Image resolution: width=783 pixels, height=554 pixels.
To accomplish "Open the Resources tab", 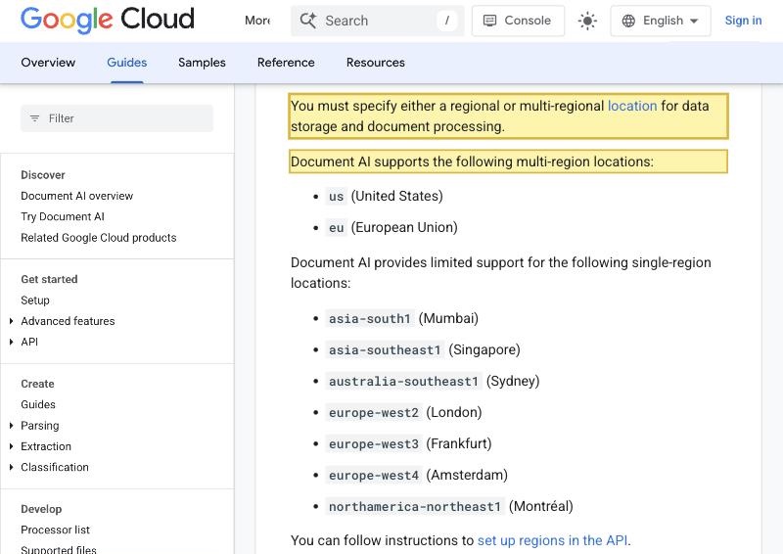I will click(376, 63).
